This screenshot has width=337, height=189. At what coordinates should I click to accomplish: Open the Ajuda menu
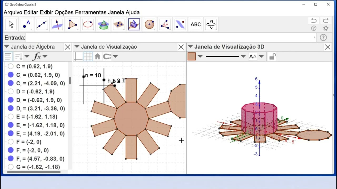tap(132, 12)
